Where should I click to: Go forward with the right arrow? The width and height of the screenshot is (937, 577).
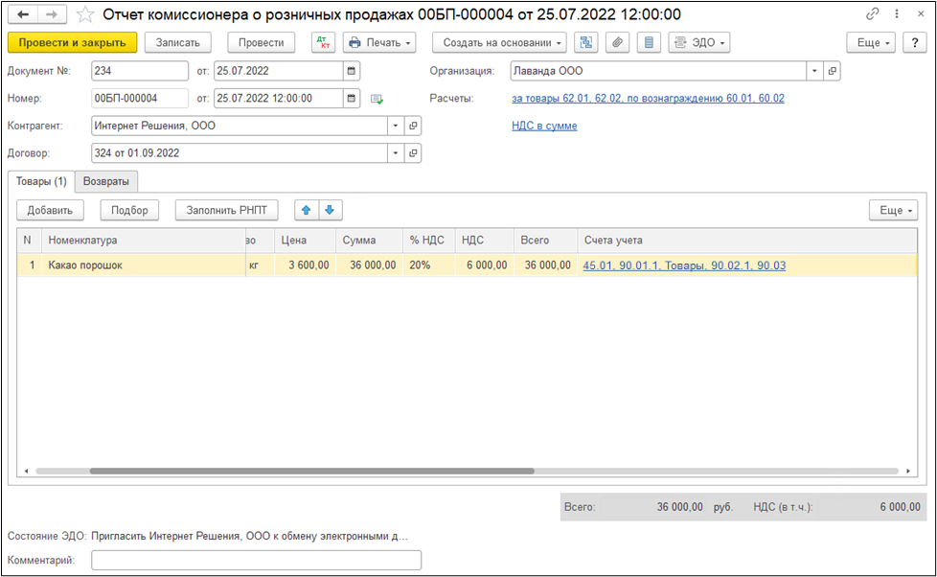tap(52, 14)
